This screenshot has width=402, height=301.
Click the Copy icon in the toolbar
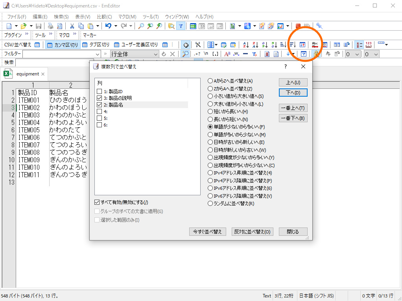81,26
